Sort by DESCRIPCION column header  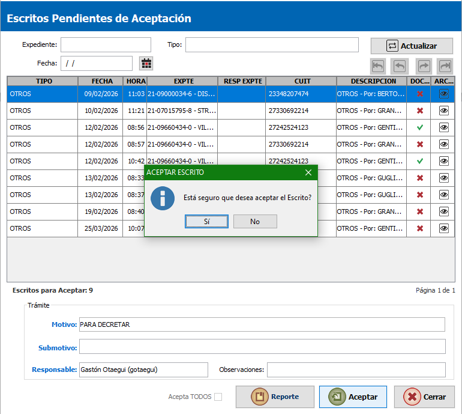coord(371,81)
